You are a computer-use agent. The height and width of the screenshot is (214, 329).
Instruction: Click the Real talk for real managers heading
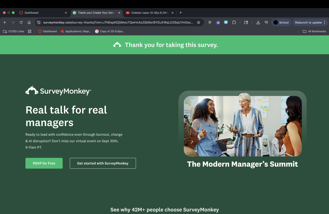coord(66,116)
